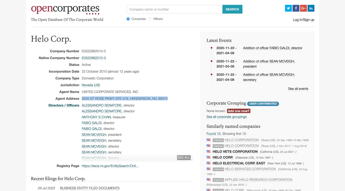Click the Helo Corp. page heading
Image resolution: width=345 pixels, height=191 pixels.
click(51, 39)
